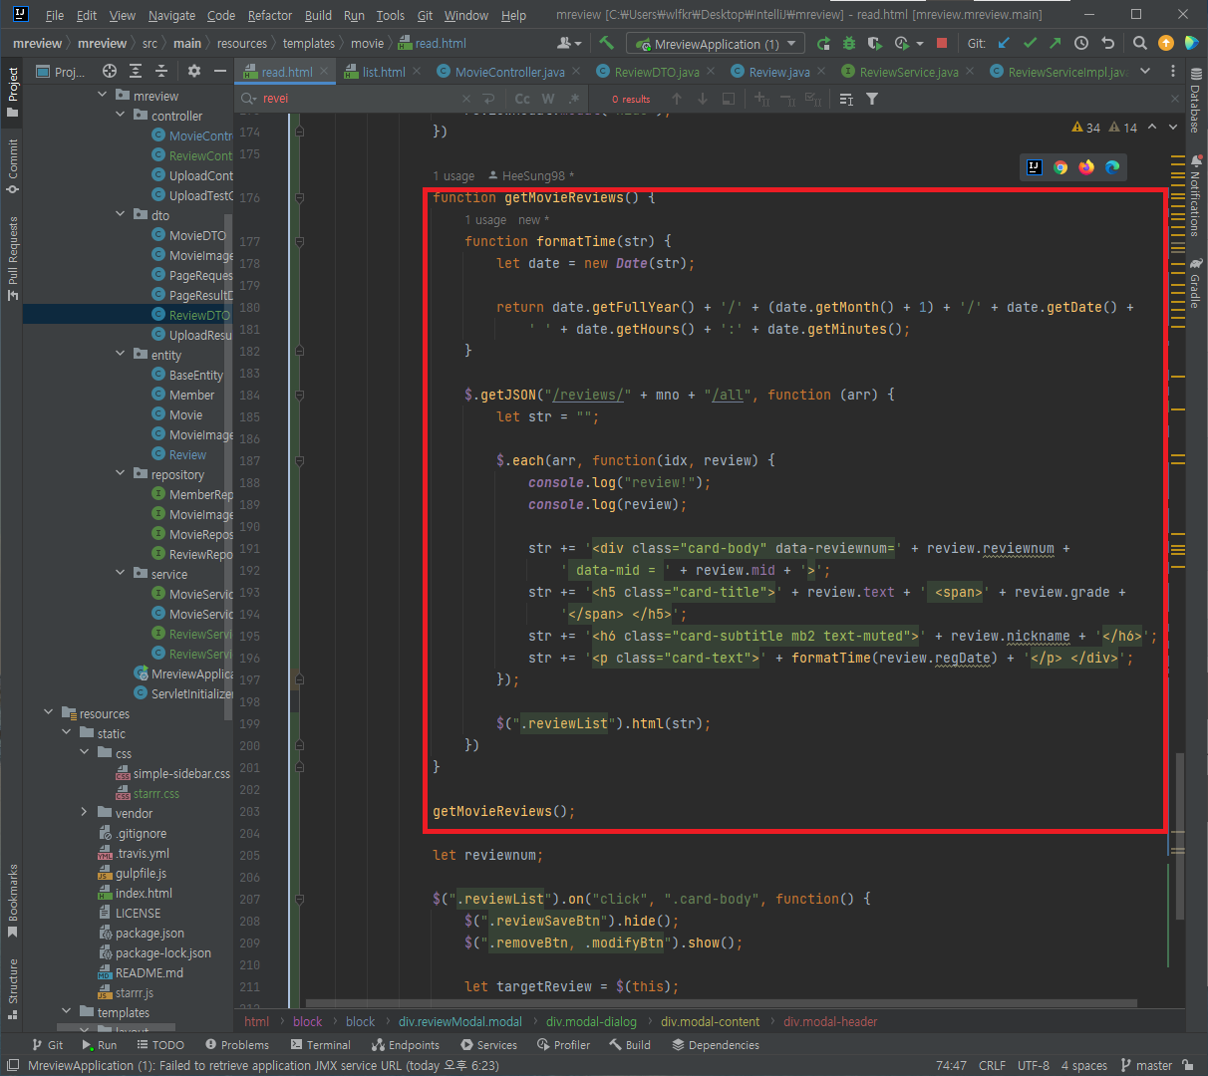
Task: Open read.html in Firefox browser icon
Action: pos(1086,167)
